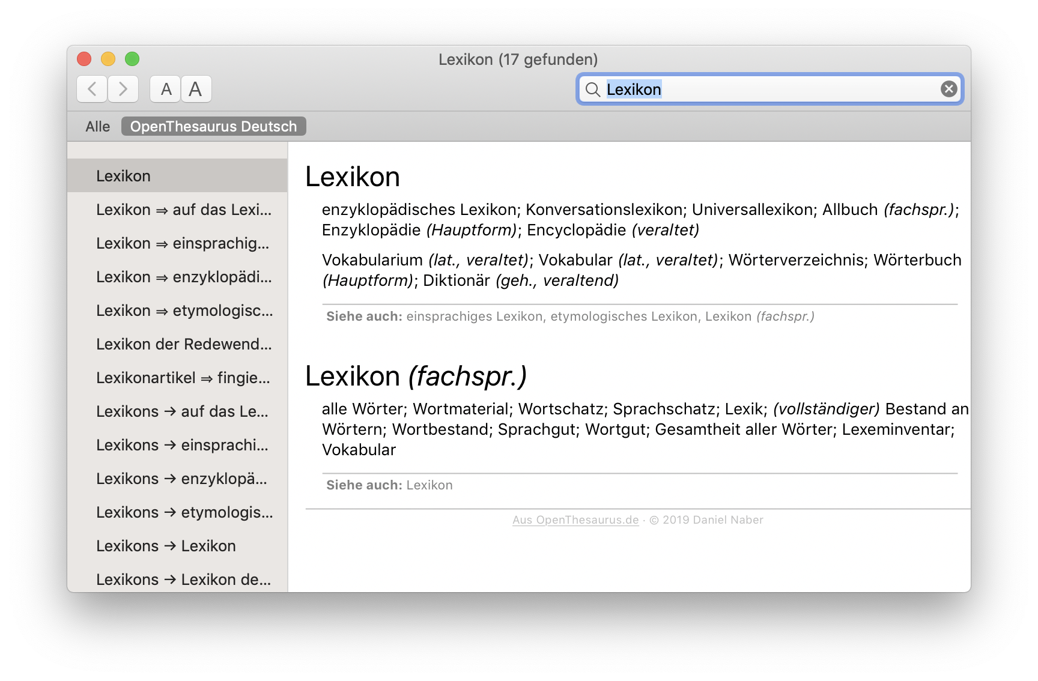Follow 'etymologisches Lexikon' in Siehe auch
The image size is (1038, 681).
624,316
